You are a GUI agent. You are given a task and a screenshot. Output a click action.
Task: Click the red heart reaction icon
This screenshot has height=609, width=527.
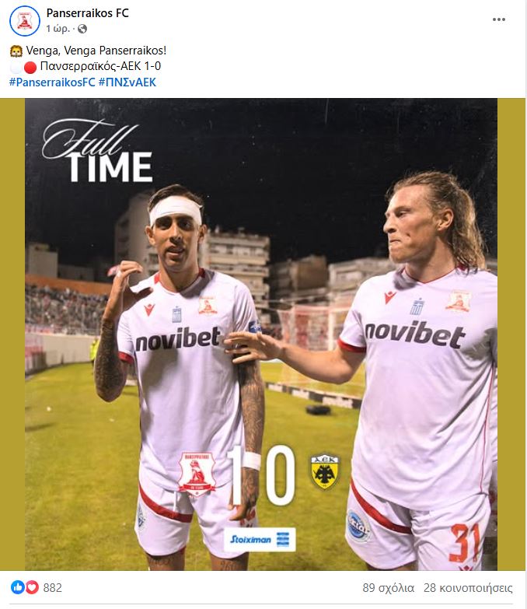click(32, 587)
